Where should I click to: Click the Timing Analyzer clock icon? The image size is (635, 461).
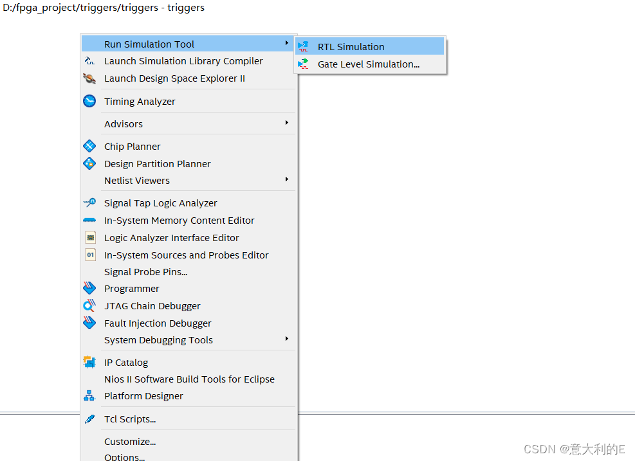[89, 101]
